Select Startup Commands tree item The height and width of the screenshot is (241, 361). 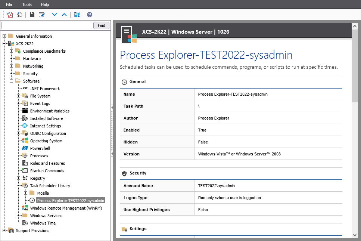47,171
